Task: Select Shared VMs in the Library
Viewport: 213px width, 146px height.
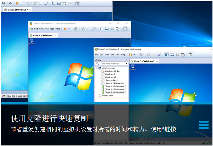Action: pyautogui.click(x=106, y=95)
